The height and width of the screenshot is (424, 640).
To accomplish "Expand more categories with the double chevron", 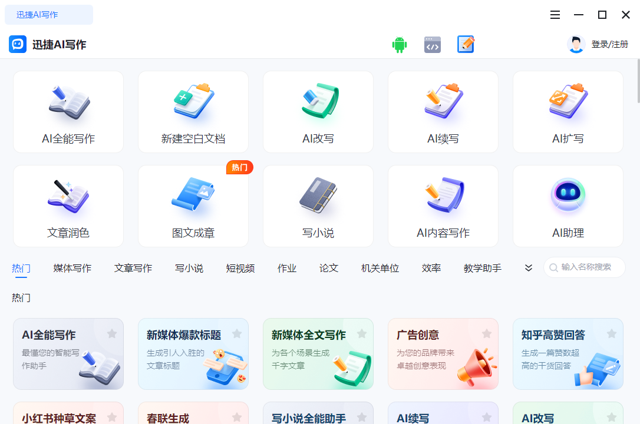I will (x=528, y=267).
